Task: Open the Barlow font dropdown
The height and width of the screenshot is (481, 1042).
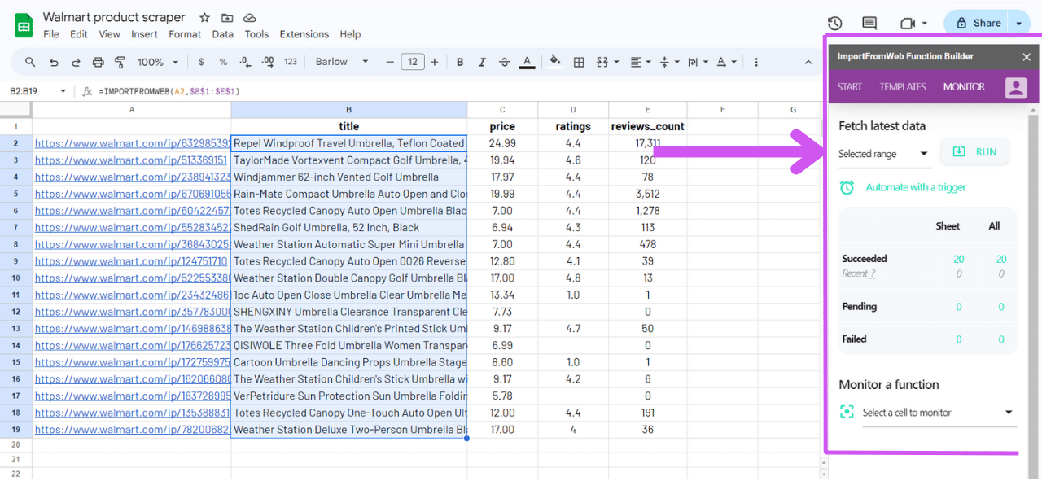Action: coord(342,63)
